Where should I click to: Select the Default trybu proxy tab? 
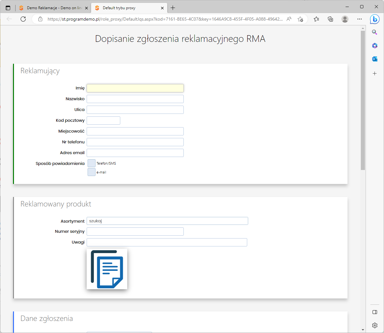click(127, 8)
